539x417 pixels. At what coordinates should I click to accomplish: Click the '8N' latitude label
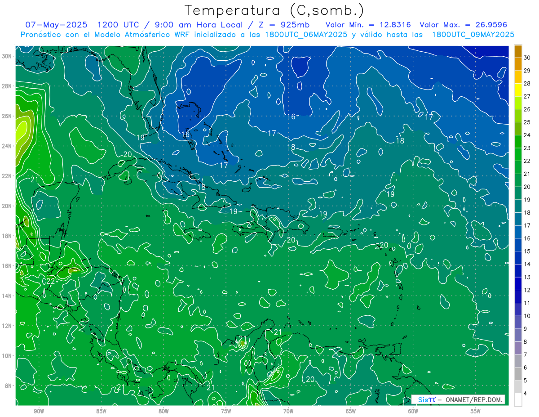(9, 386)
